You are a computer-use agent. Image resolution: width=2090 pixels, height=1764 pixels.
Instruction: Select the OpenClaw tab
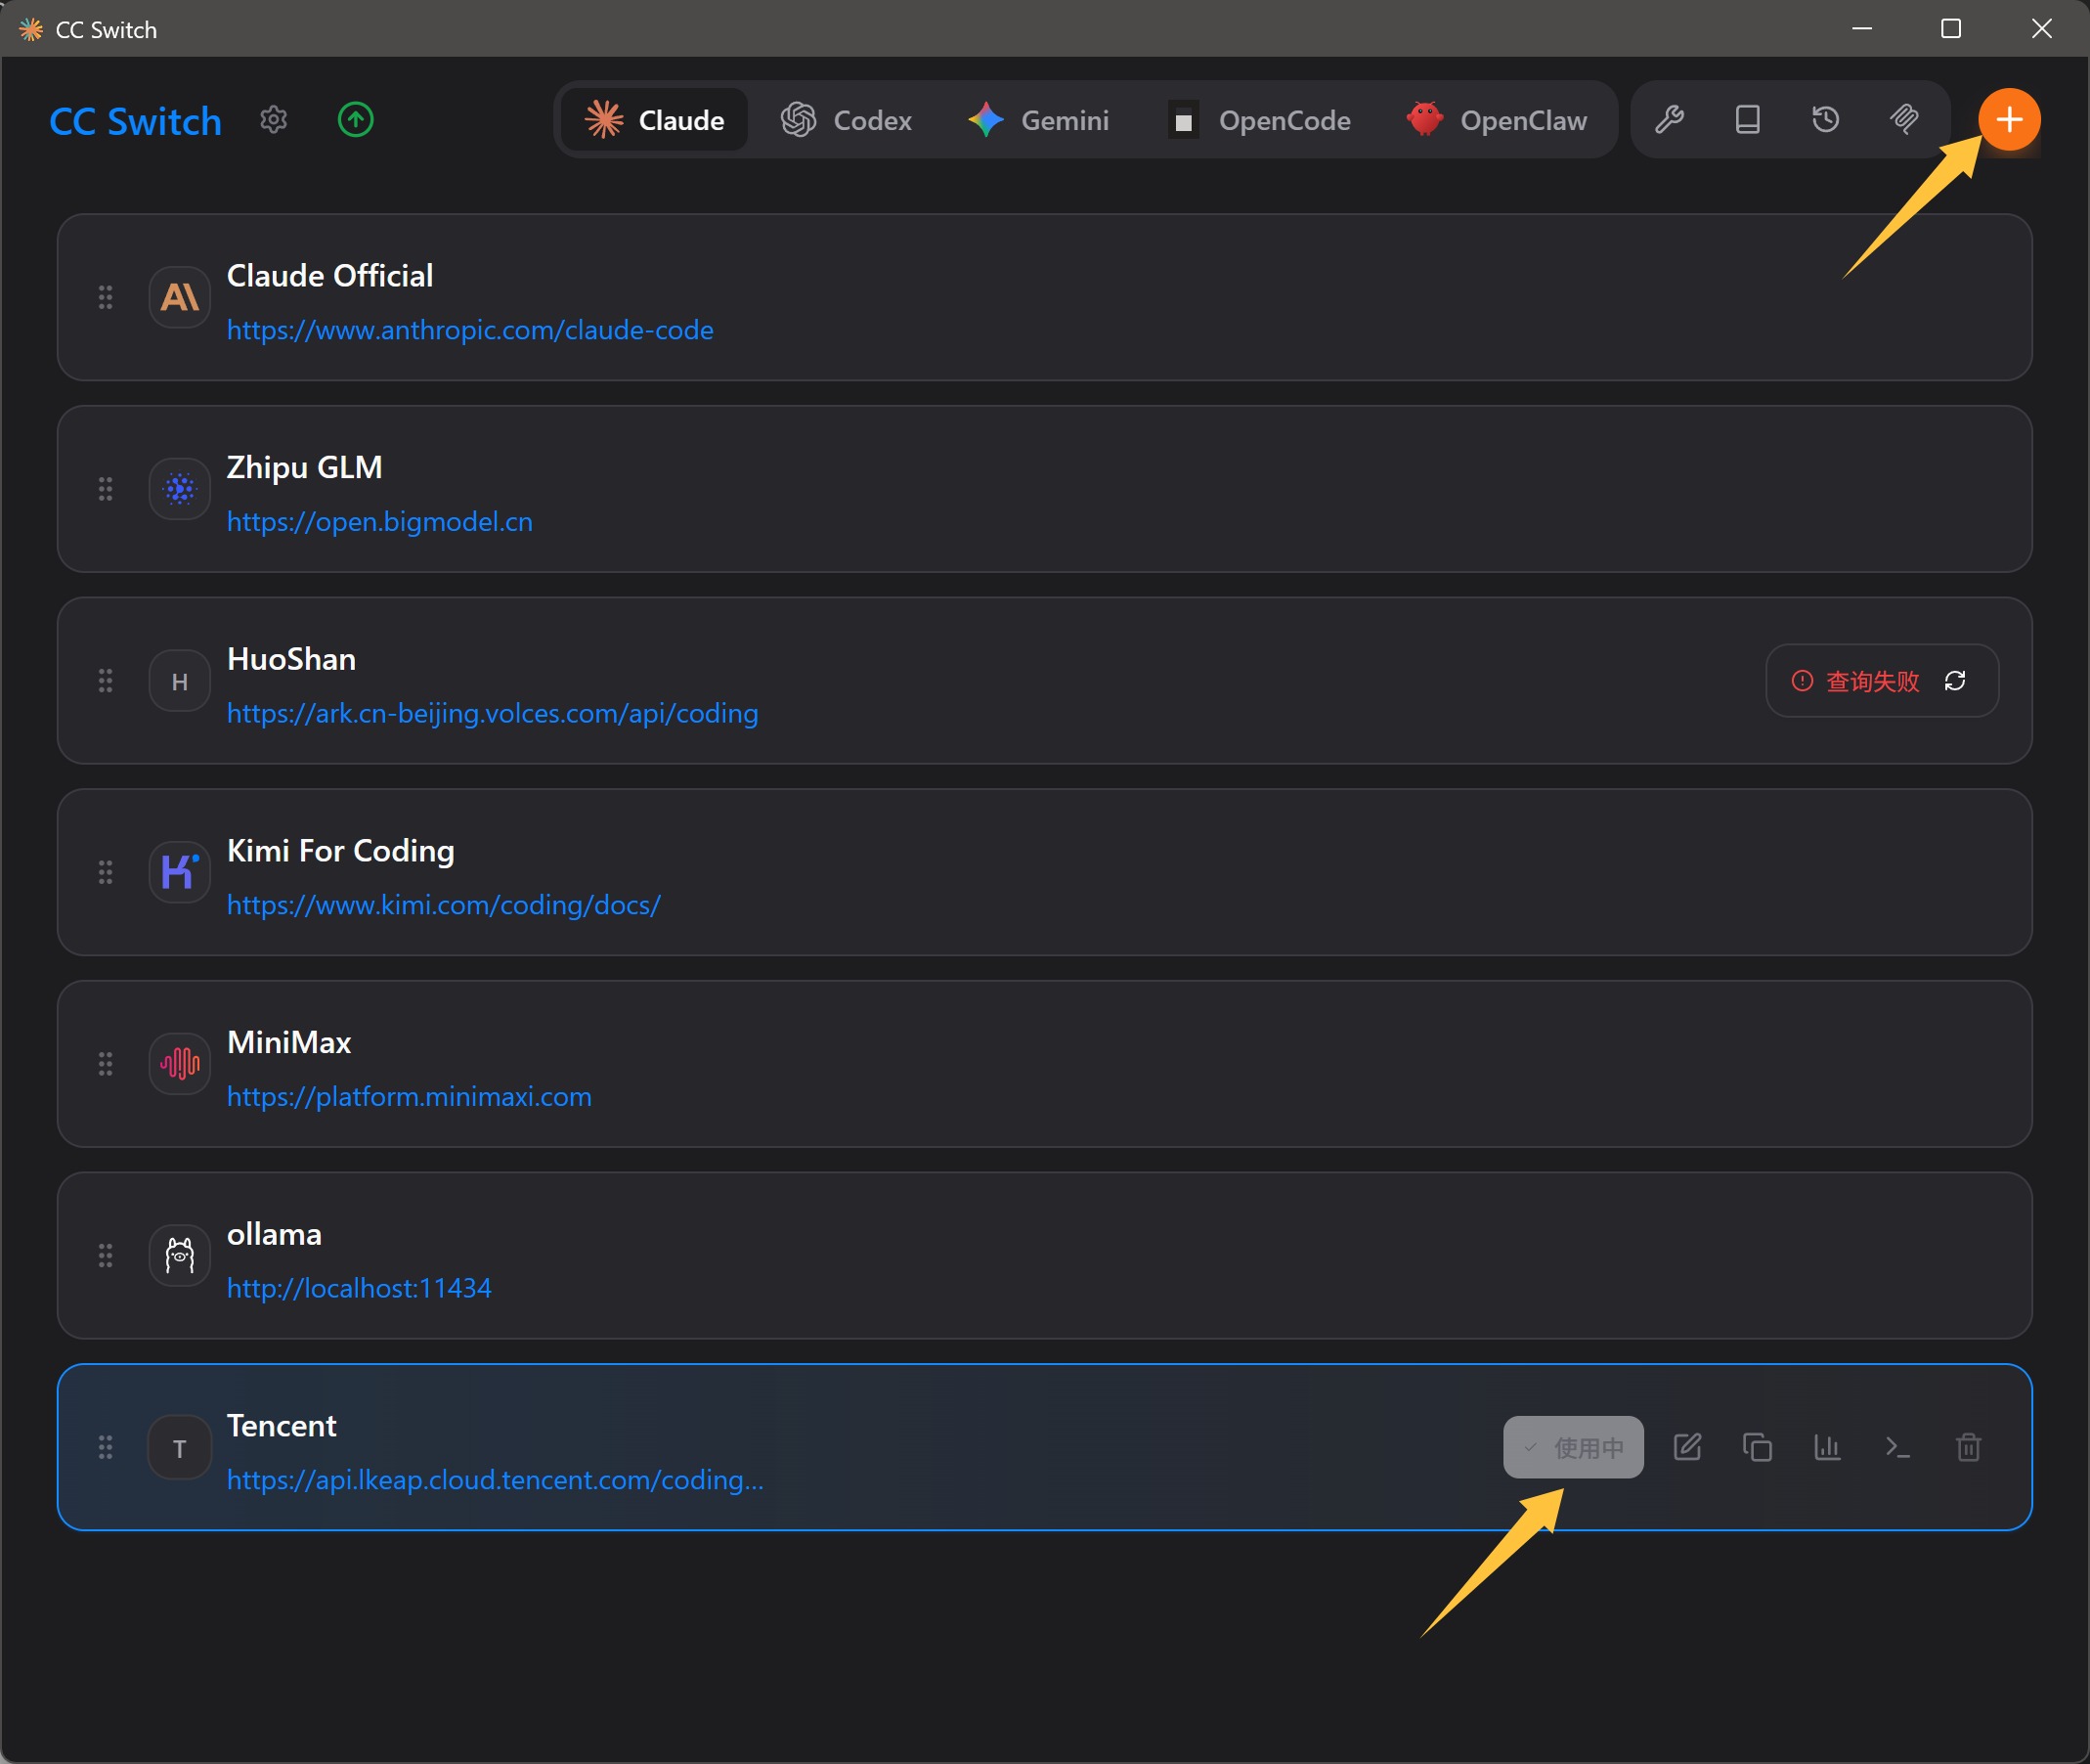pos(1497,120)
